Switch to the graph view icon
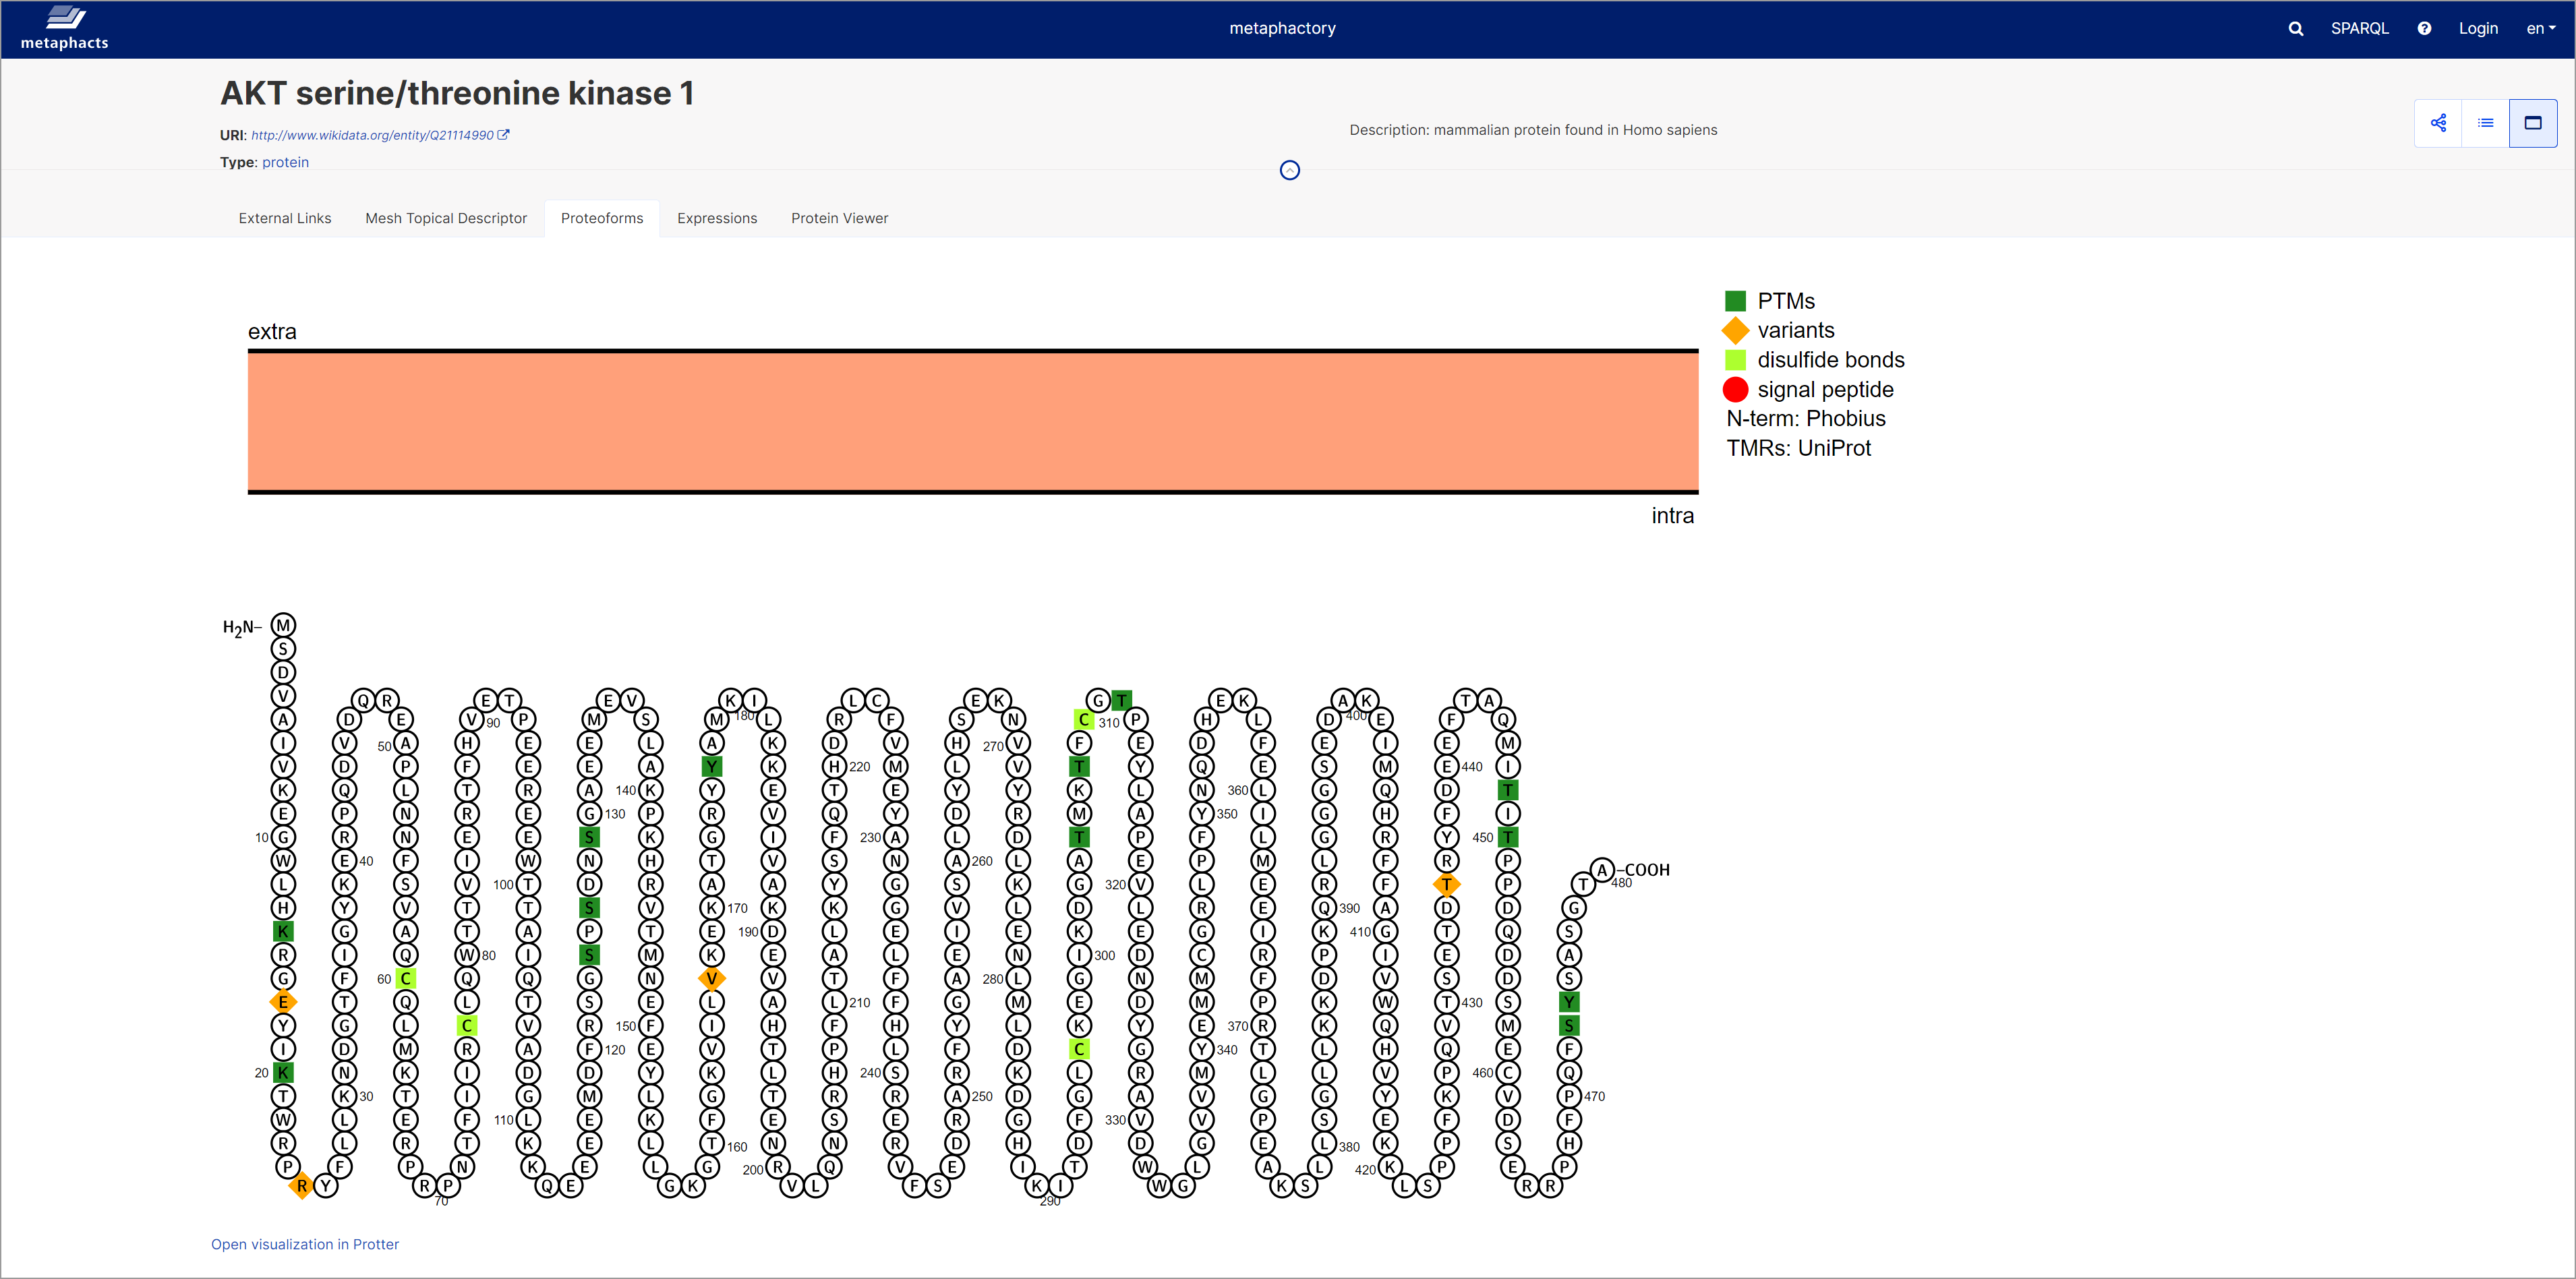Image resolution: width=2576 pixels, height=1279 pixels. [2438, 123]
